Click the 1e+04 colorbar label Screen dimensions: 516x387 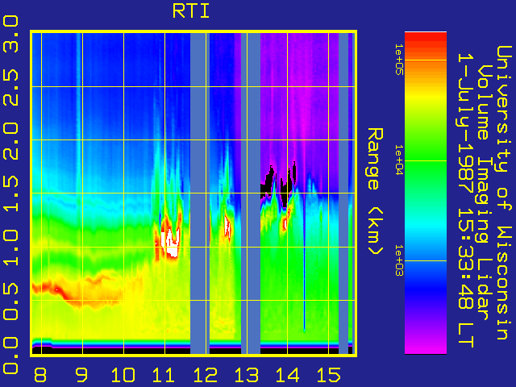(398, 160)
